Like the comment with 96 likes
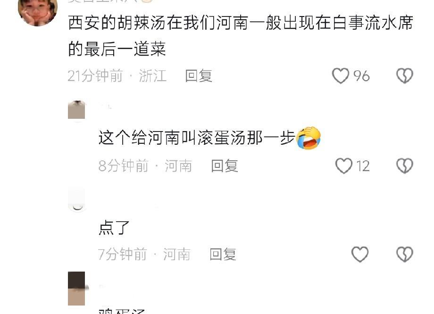This screenshot has height=314, width=434. tap(340, 76)
